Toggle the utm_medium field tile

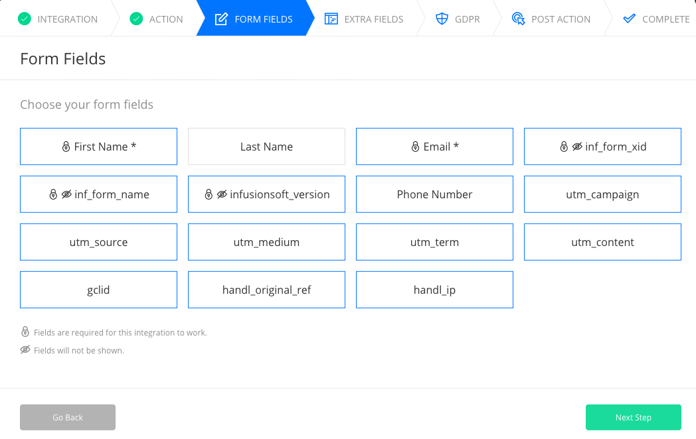(266, 242)
